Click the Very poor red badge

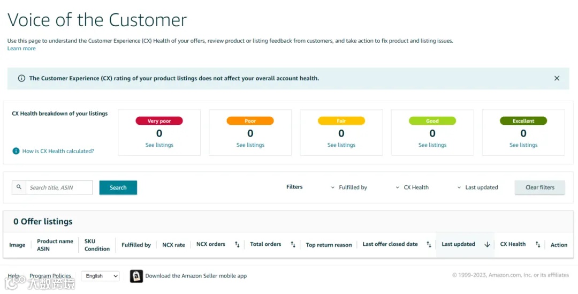pyautogui.click(x=159, y=120)
